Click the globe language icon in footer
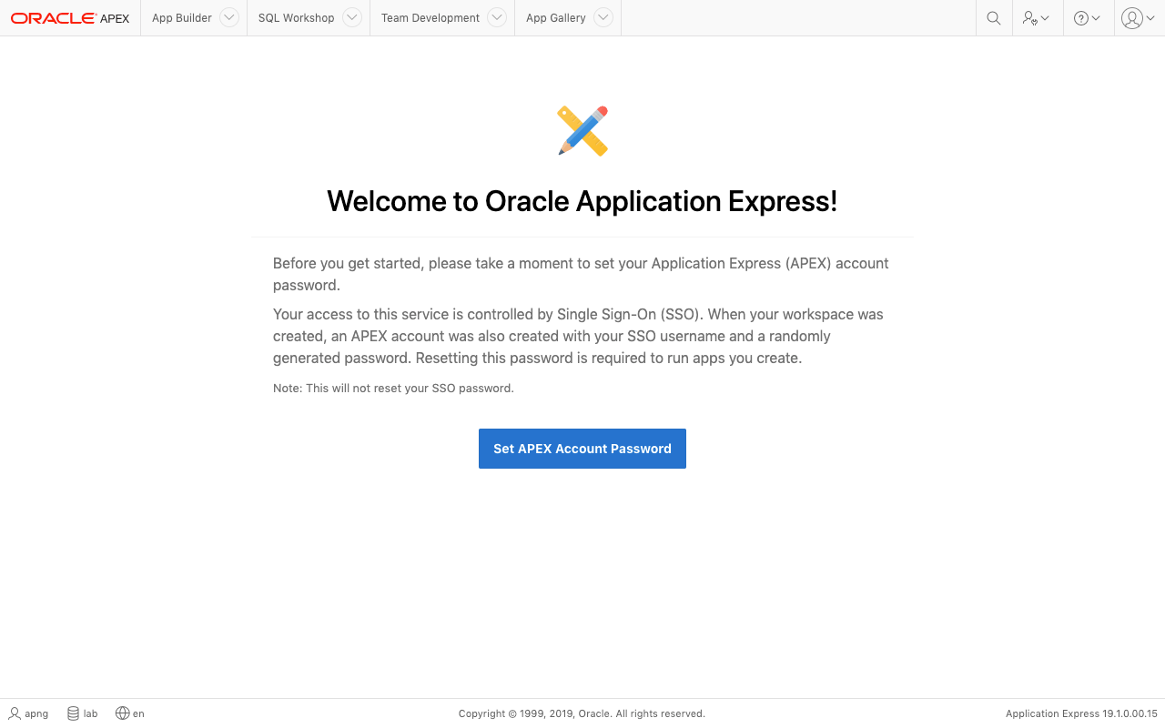 (122, 713)
